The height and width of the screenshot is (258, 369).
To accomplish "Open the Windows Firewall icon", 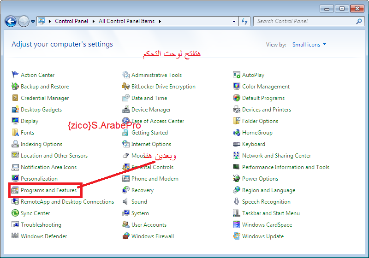I will click(x=126, y=236).
